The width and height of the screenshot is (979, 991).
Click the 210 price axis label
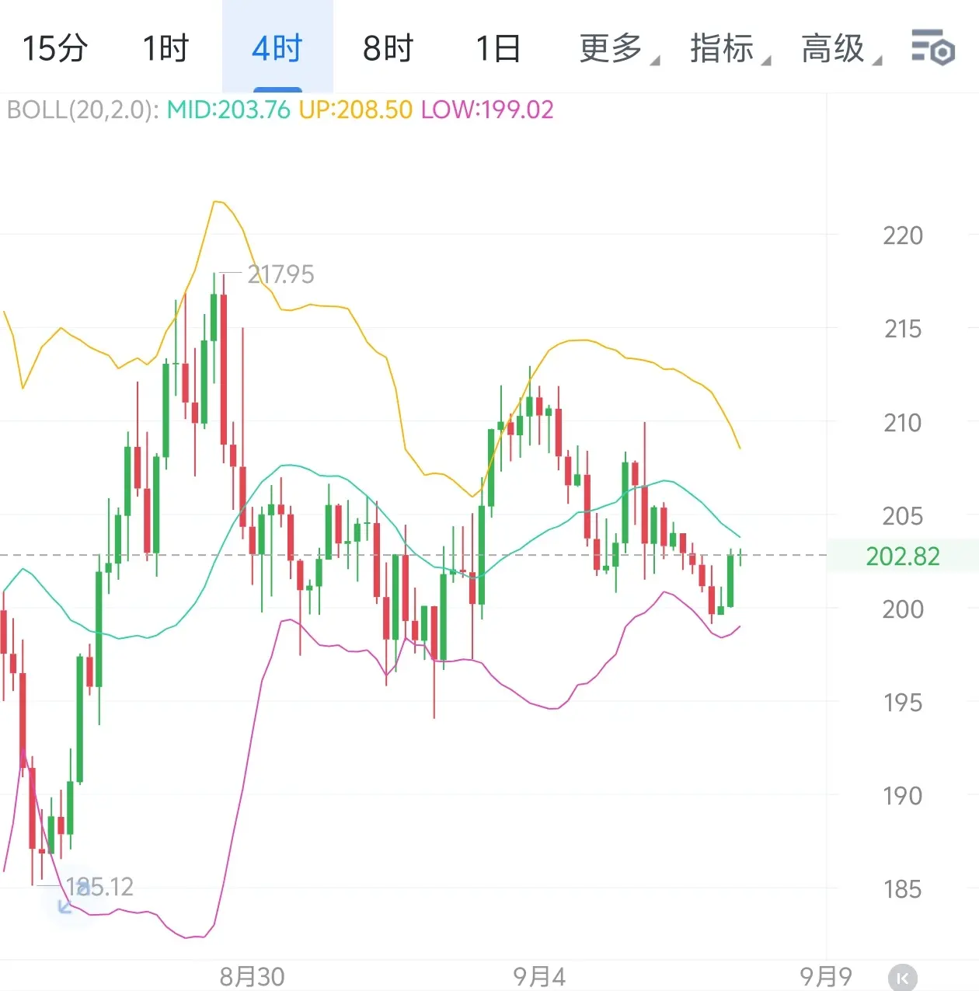tap(903, 423)
